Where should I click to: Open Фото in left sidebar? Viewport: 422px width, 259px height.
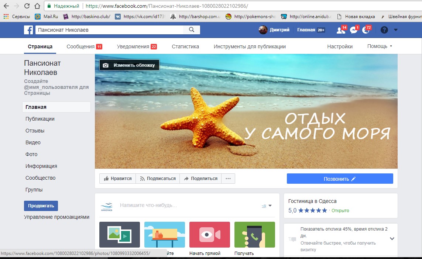tap(31, 154)
